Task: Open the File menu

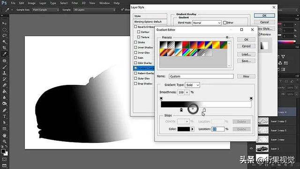Action: (13, 3)
